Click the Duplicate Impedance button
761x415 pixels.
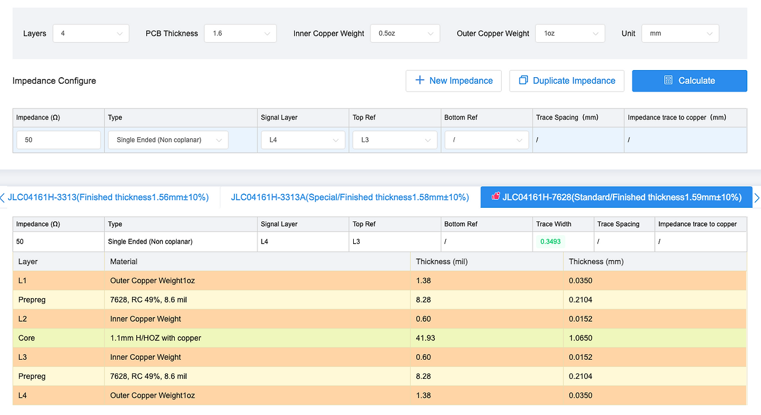coord(567,81)
